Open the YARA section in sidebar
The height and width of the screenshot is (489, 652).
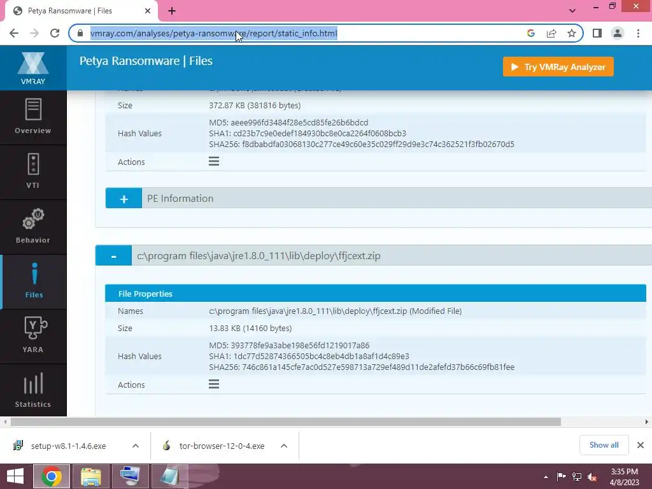33,336
